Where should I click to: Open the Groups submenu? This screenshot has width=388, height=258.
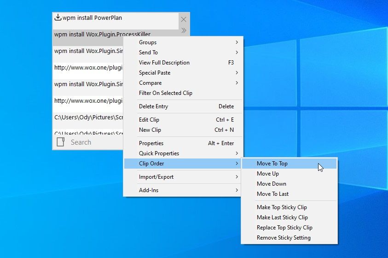coord(183,42)
